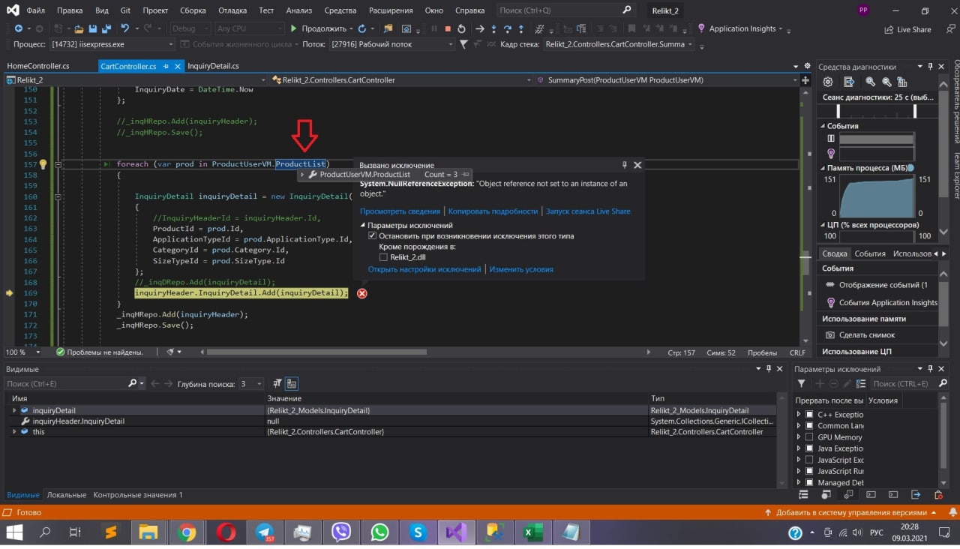Toggle GPU Memory exceptions checkbox
The image size is (960, 549).
(x=809, y=436)
